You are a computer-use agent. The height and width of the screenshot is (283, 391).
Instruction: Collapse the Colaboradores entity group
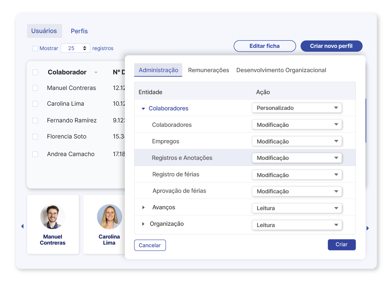(x=143, y=108)
